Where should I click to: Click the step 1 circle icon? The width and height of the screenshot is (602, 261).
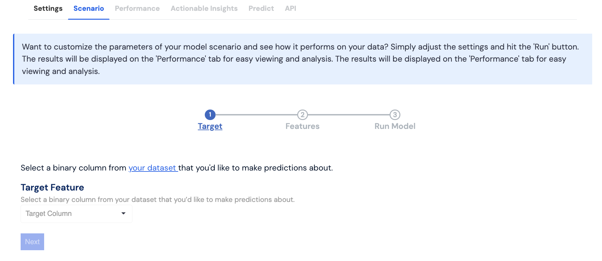(210, 115)
